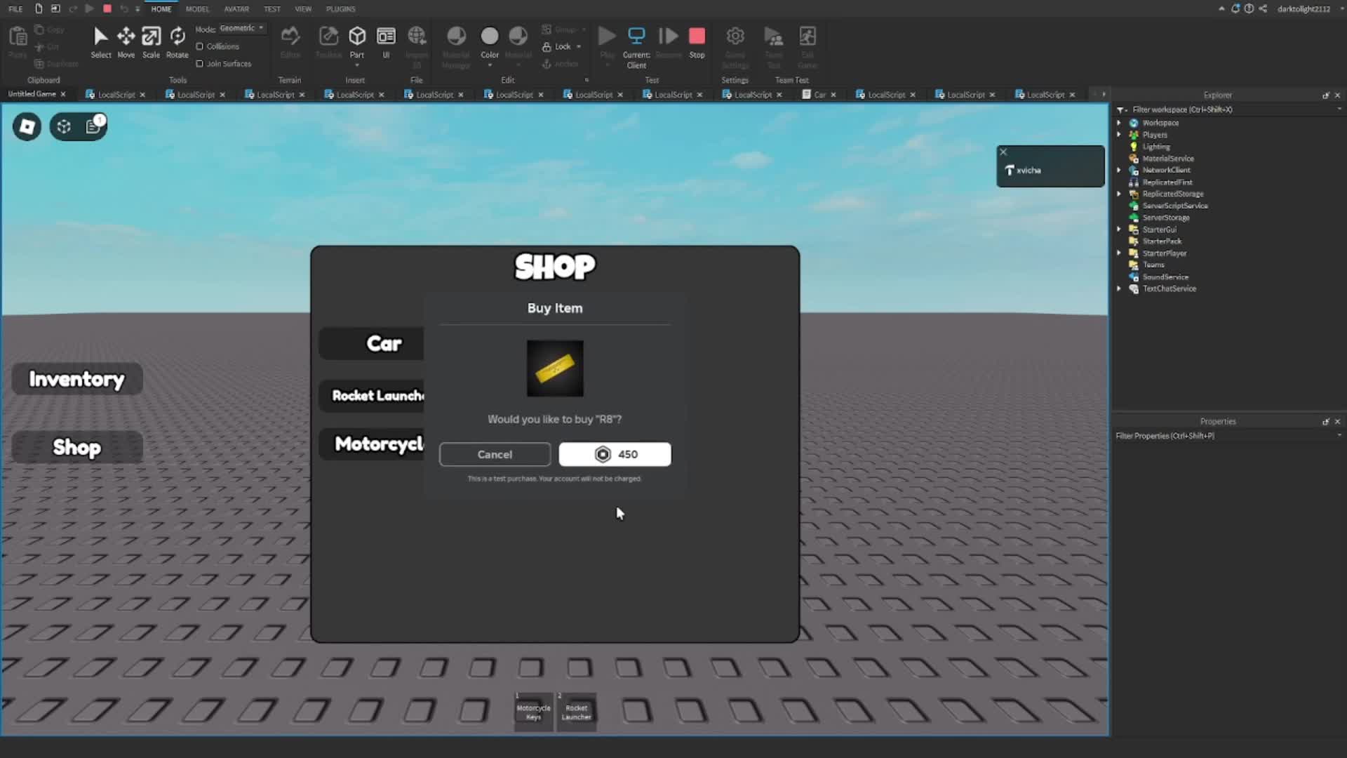Screen dimensions: 1347x758
Task: Select the Rotate tool
Action: click(177, 42)
